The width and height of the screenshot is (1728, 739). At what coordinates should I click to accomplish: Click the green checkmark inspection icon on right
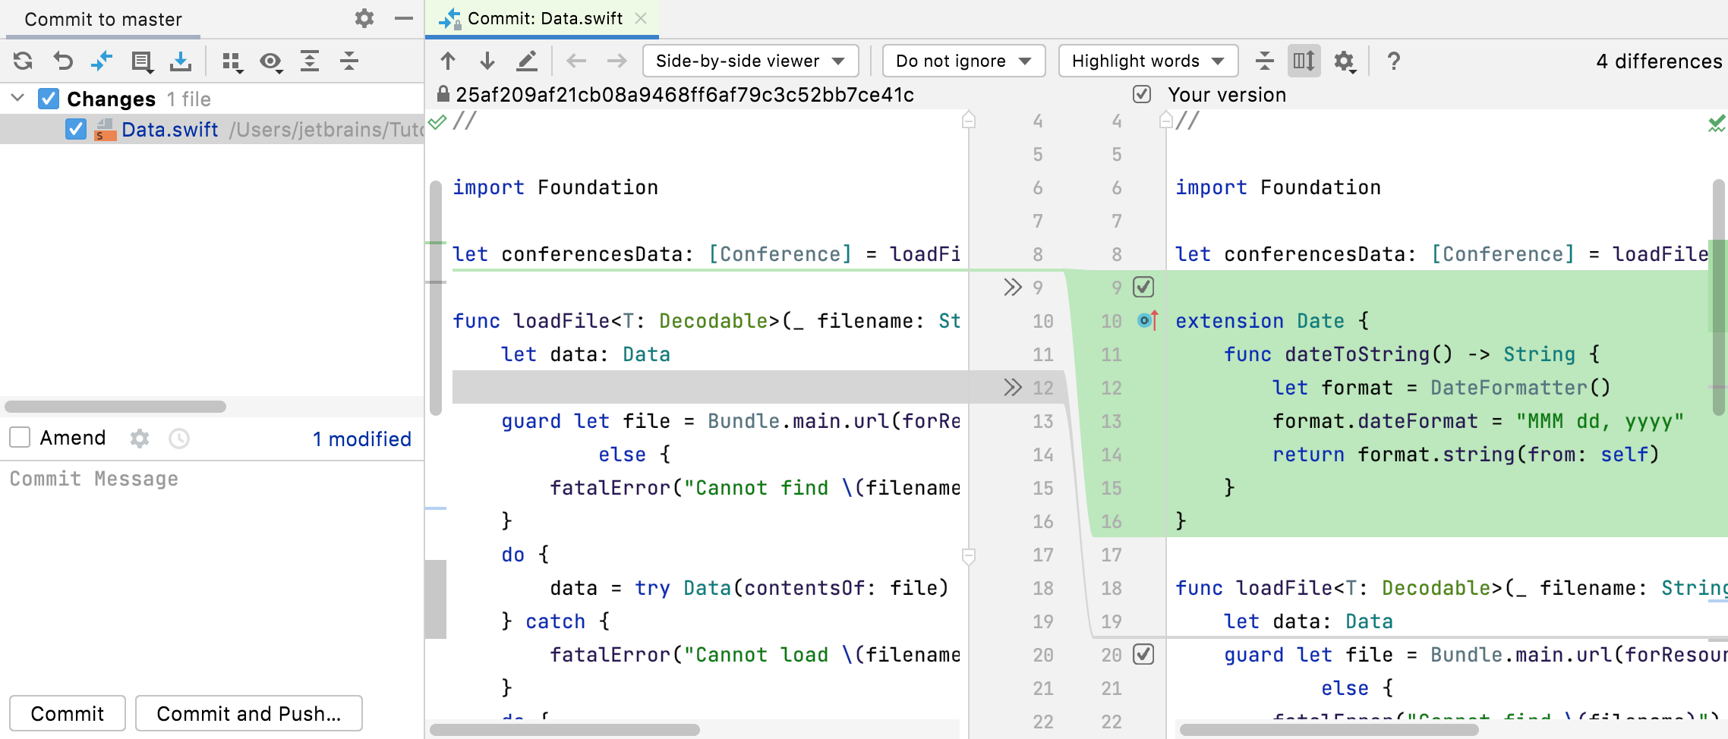(1716, 123)
